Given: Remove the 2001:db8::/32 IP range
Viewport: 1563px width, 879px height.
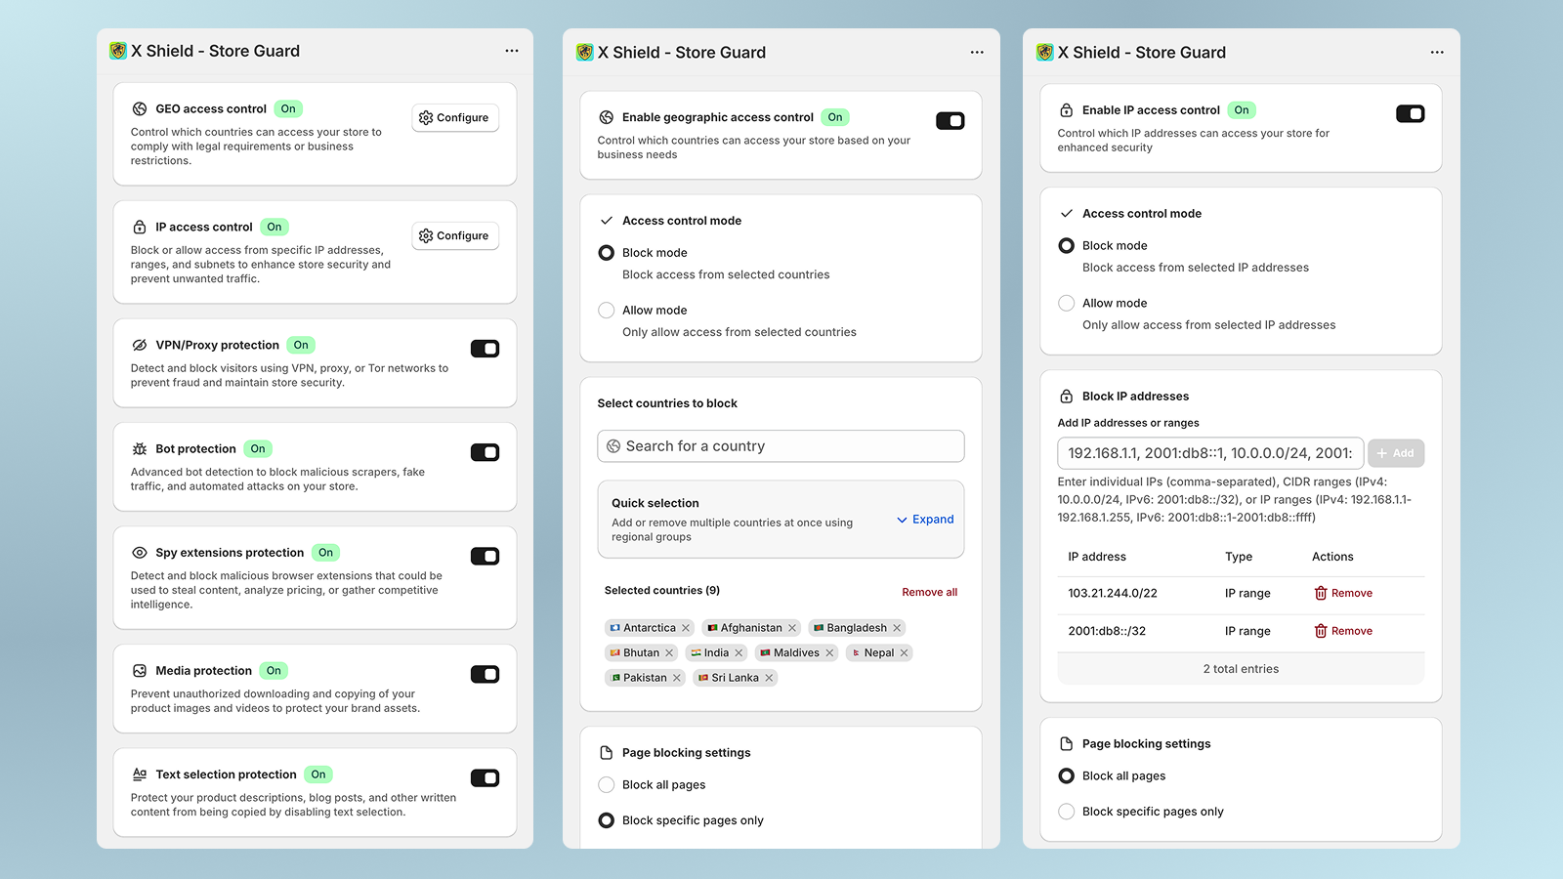Looking at the screenshot, I should (x=1343, y=632).
